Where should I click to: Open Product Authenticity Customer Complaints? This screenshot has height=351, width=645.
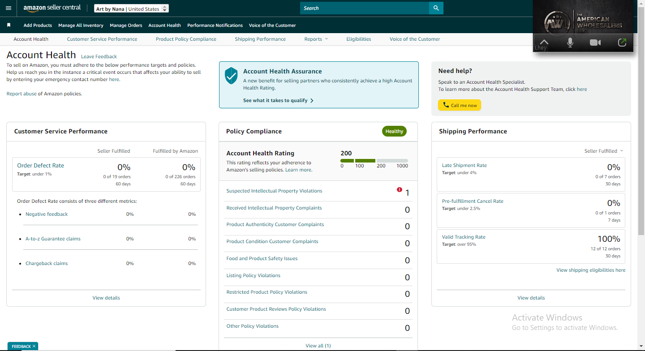point(275,225)
